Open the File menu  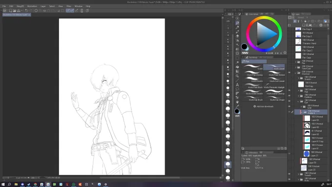[x=4, y=6]
